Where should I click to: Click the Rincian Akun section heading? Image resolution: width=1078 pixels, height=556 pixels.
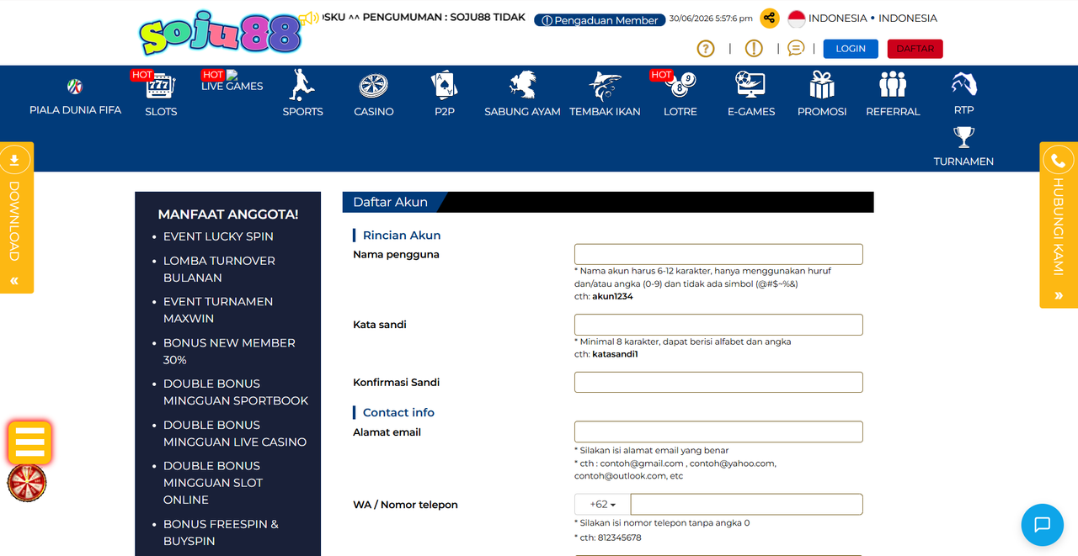coord(402,236)
